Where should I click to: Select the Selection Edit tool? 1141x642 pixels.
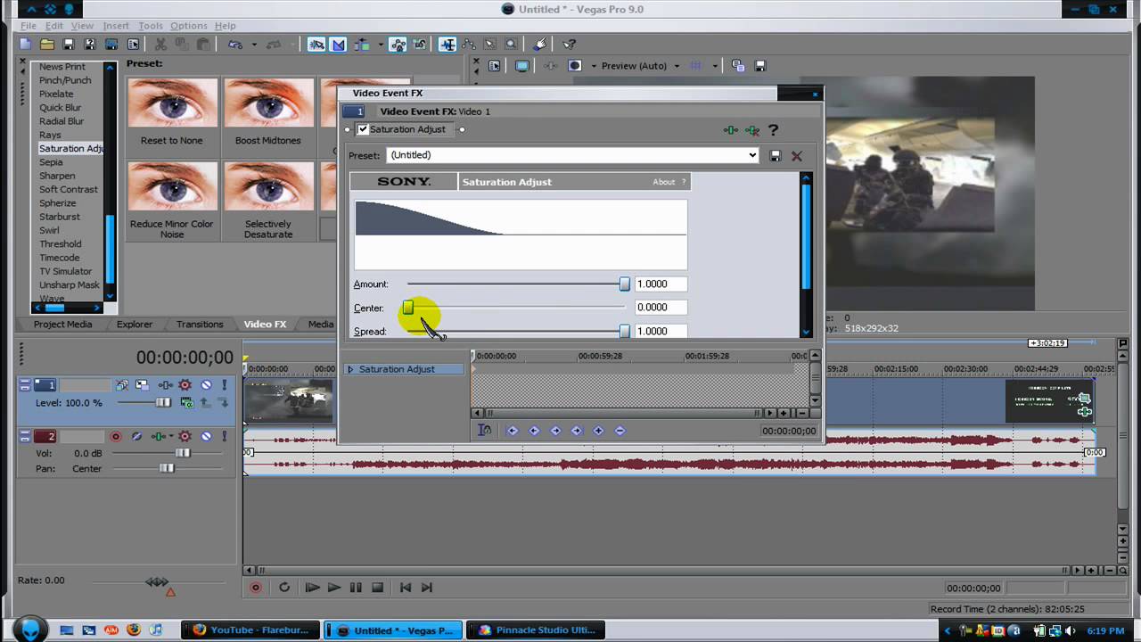click(489, 44)
